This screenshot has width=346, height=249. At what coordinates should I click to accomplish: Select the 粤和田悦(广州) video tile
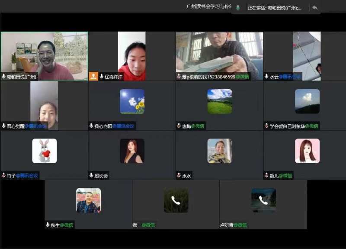pos(44,55)
